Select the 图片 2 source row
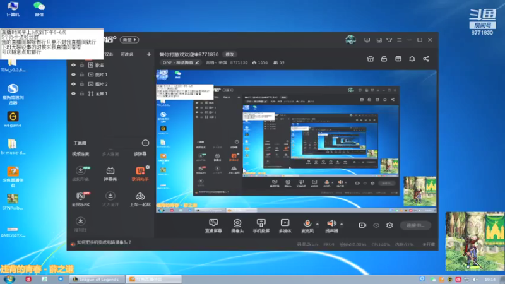Image resolution: width=505 pixels, height=284 pixels. (110, 84)
